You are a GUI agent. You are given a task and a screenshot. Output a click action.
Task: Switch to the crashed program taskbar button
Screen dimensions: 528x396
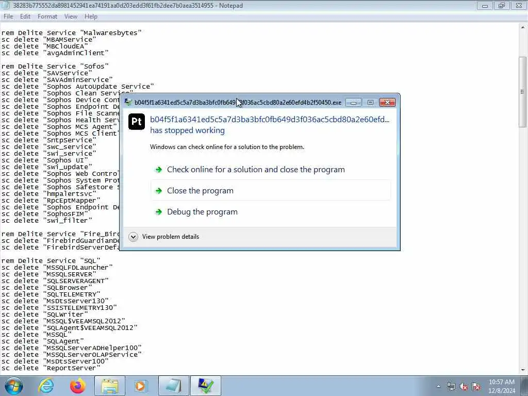[x=206, y=386]
